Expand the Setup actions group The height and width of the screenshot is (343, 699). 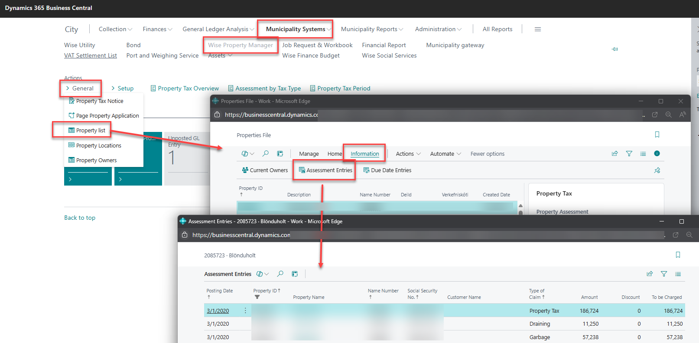pyautogui.click(x=122, y=88)
